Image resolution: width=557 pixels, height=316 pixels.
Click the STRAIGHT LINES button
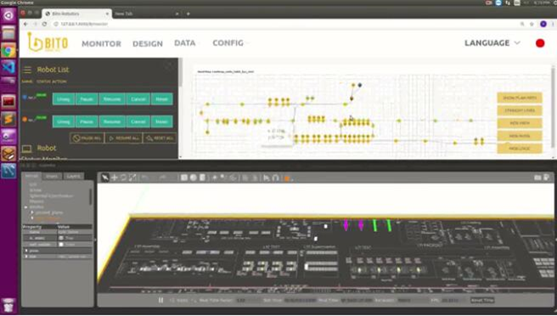point(520,110)
